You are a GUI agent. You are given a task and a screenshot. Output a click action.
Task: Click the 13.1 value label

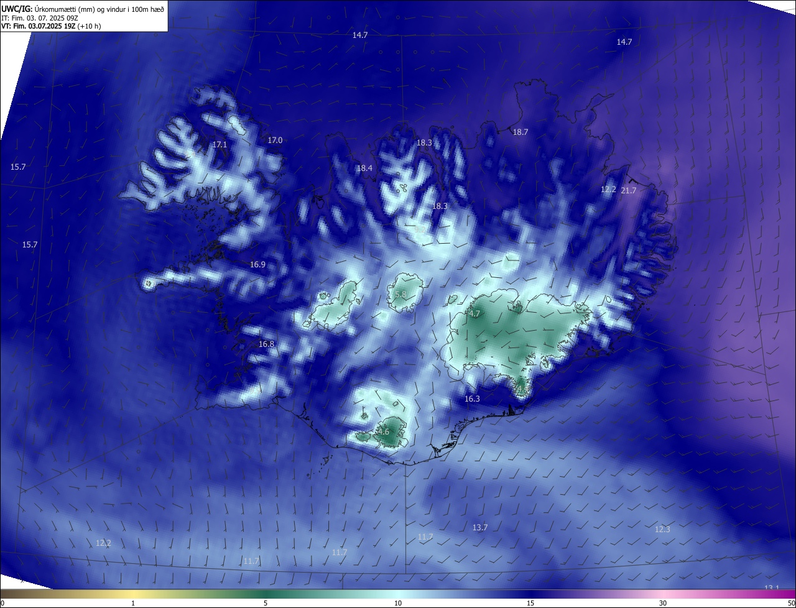click(771, 588)
